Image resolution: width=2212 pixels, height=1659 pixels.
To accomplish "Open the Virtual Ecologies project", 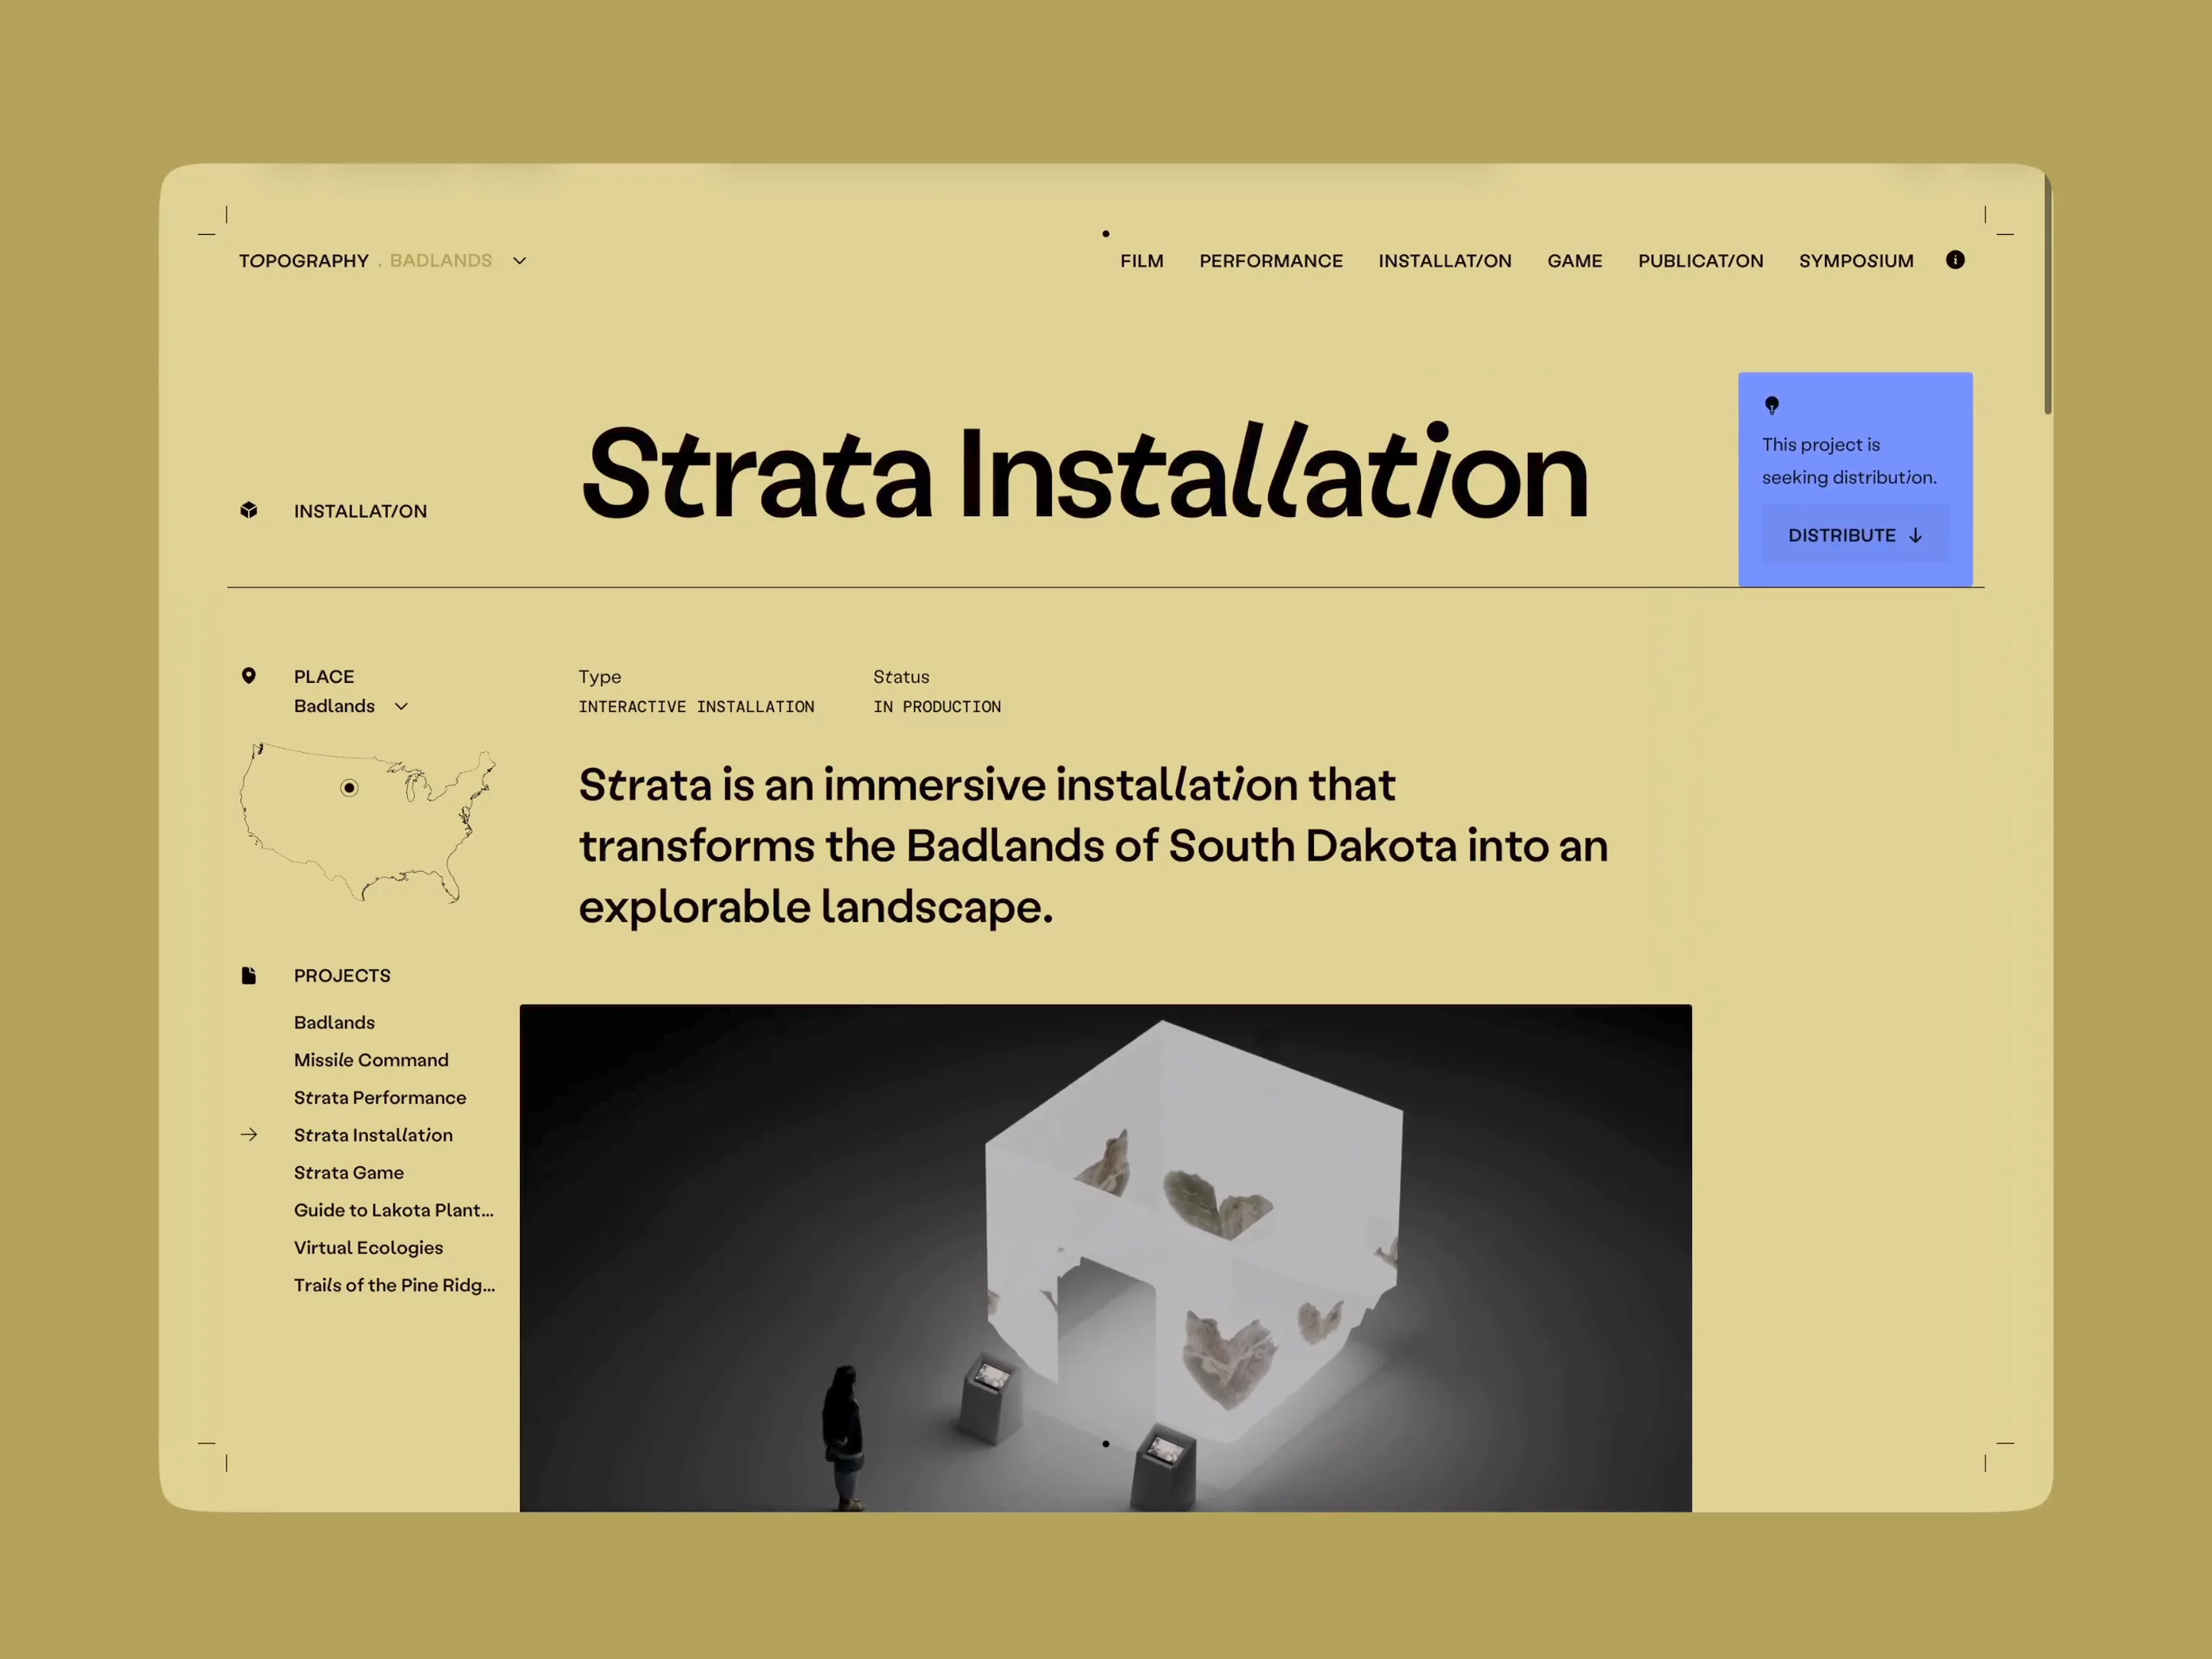I will tap(368, 1248).
